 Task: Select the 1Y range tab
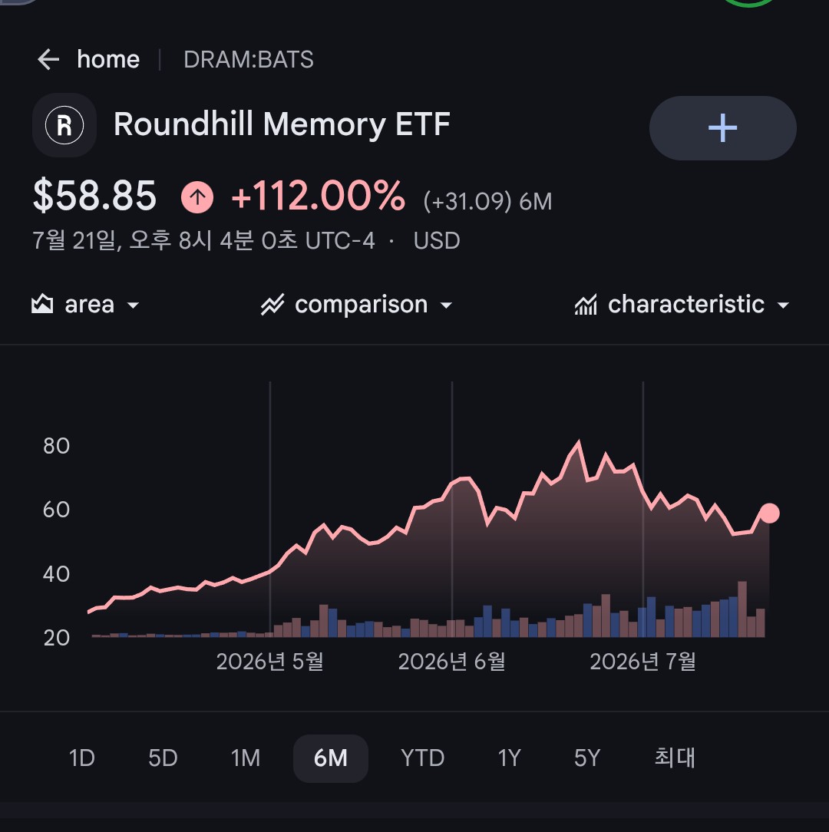pos(509,758)
